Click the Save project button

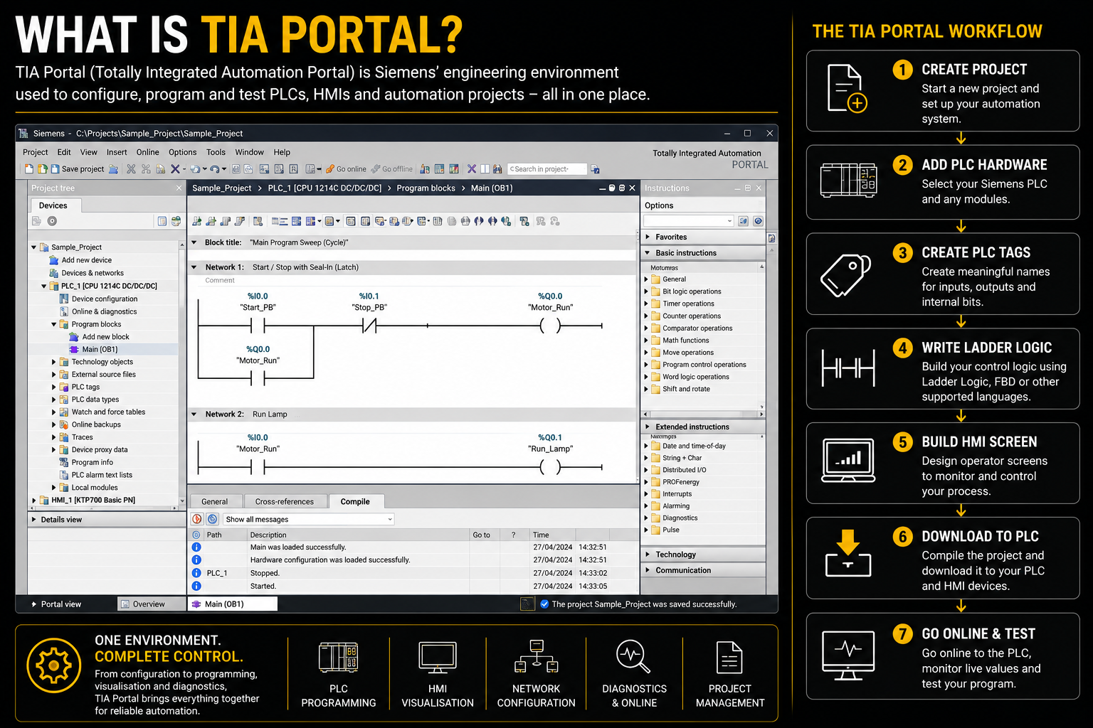[x=78, y=169]
